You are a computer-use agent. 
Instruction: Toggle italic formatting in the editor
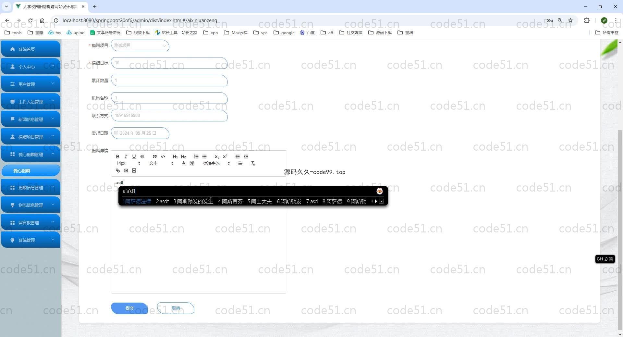pyautogui.click(x=126, y=156)
